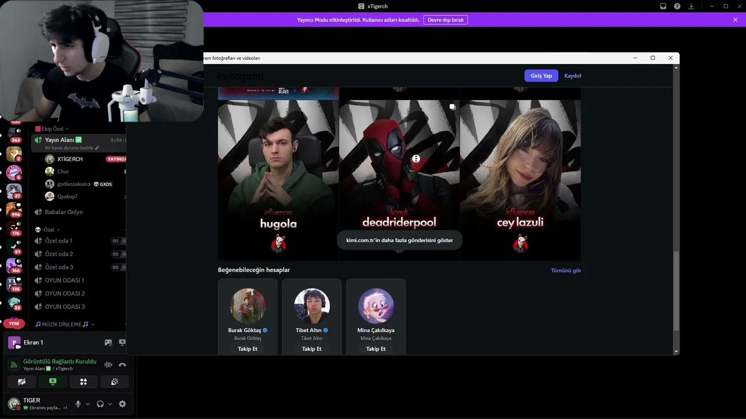Open headphone output options dropdown
The height and width of the screenshot is (419, 746).
110,404
